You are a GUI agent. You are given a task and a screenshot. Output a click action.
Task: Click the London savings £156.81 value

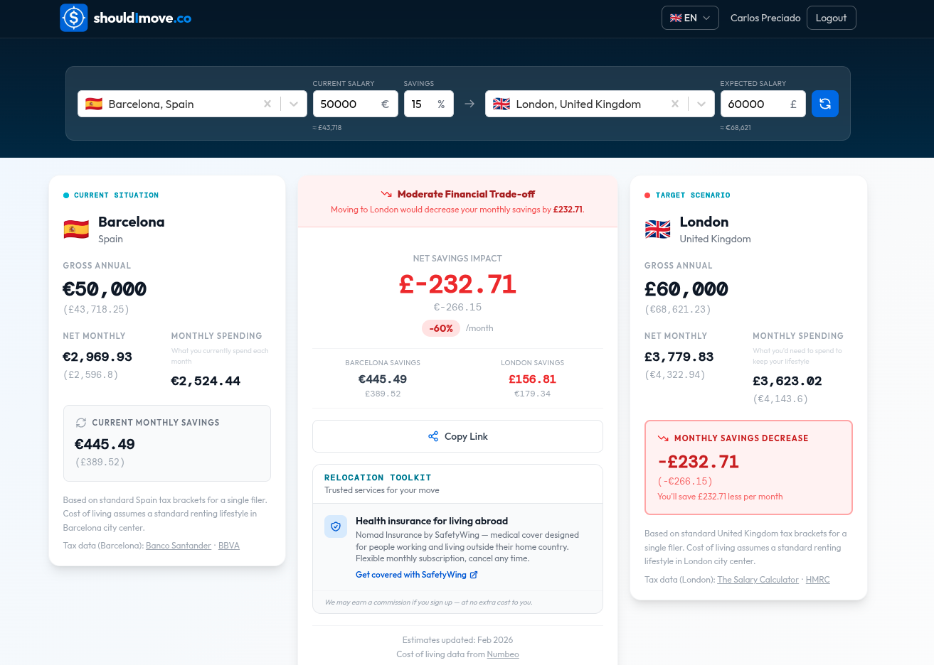click(x=532, y=379)
